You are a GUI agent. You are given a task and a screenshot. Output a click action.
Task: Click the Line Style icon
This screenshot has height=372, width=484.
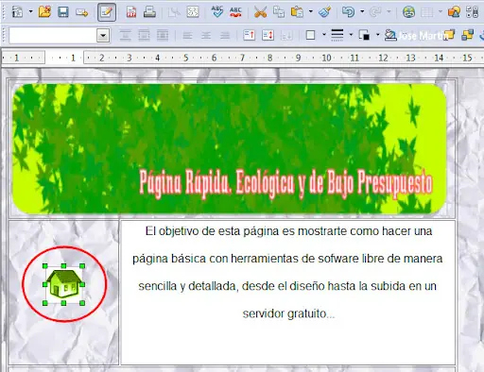click(337, 35)
